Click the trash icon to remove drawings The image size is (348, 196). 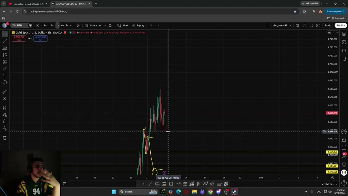point(5,138)
